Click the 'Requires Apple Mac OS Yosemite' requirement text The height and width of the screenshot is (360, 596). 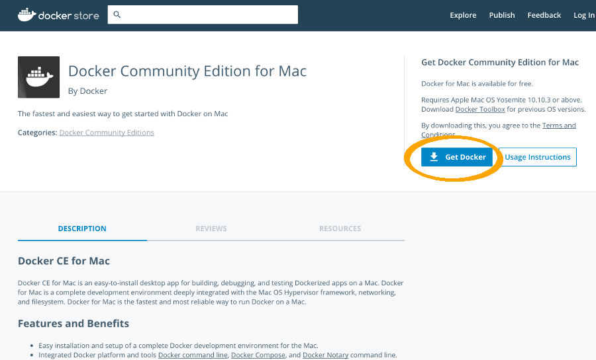tap(502, 100)
